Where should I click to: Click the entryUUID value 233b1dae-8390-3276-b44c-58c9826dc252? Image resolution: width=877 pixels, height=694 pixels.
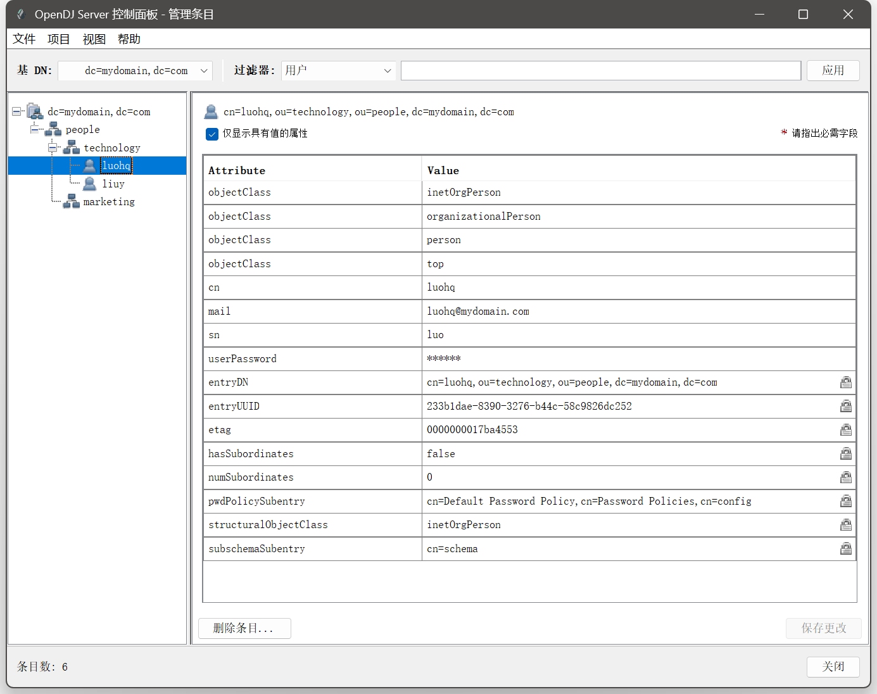(529, 407)
